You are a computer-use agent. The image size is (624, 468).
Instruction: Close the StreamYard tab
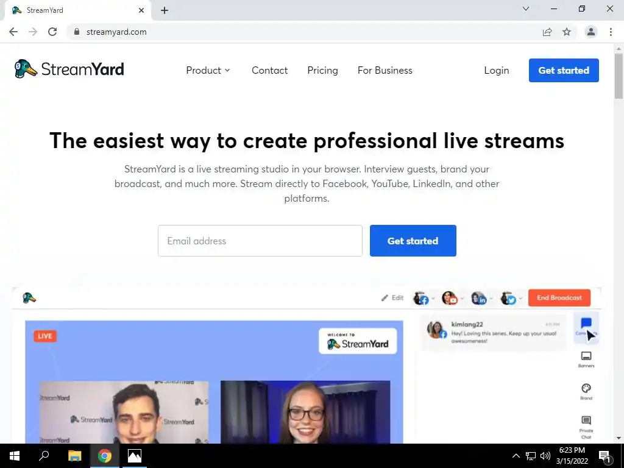[141, 10]
